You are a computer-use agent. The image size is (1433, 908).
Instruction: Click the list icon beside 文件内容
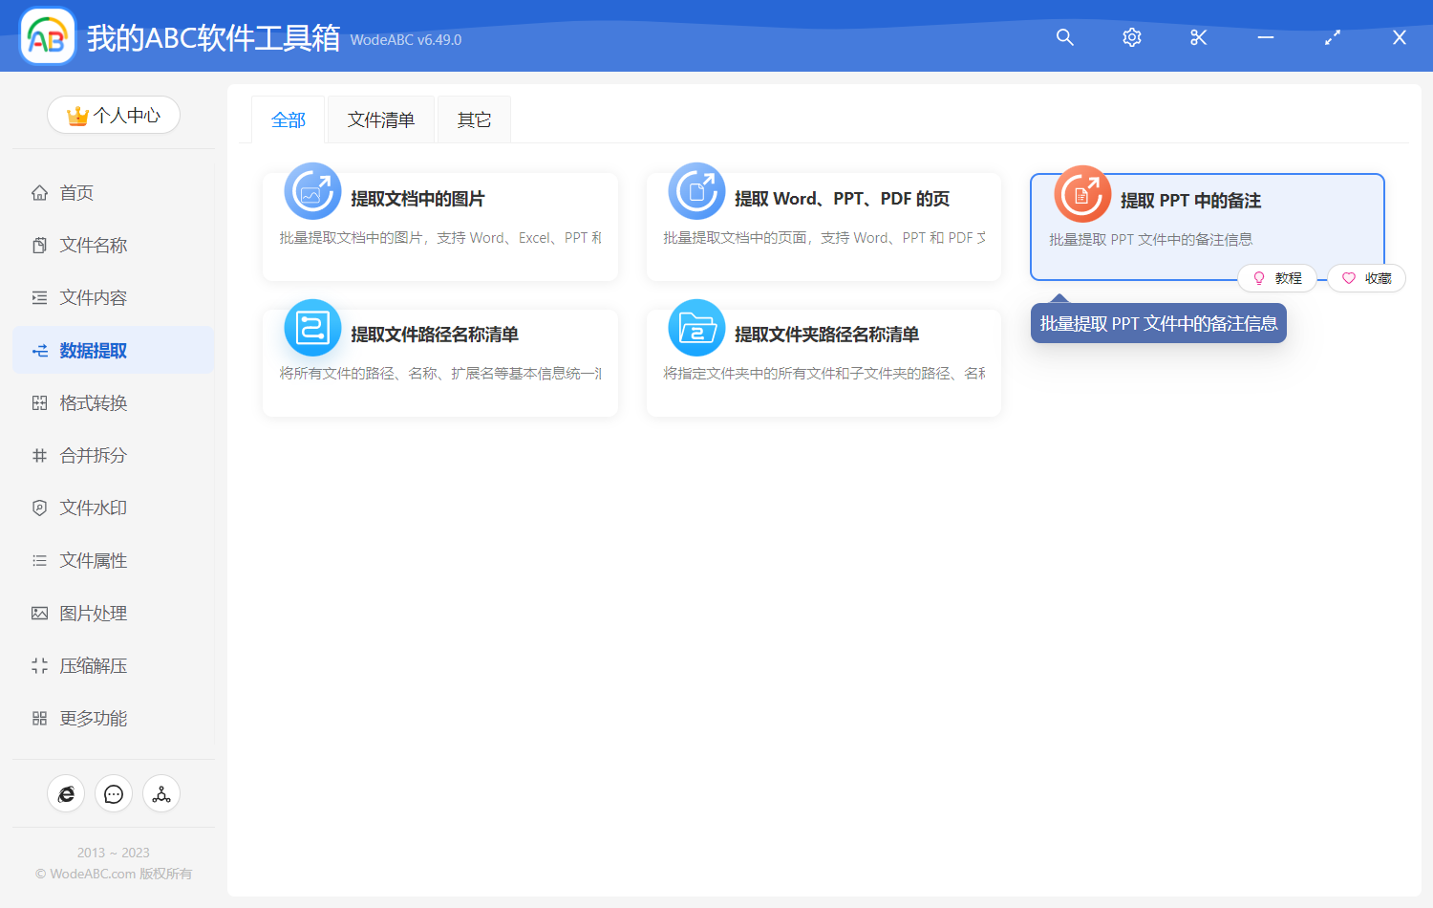(39, 298)
